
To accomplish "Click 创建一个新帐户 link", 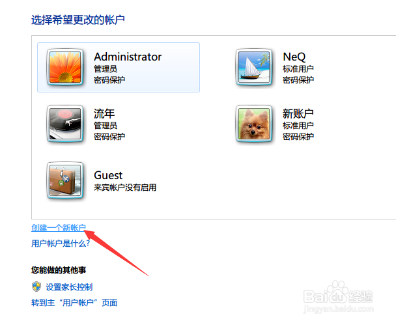I will point(59,228).
